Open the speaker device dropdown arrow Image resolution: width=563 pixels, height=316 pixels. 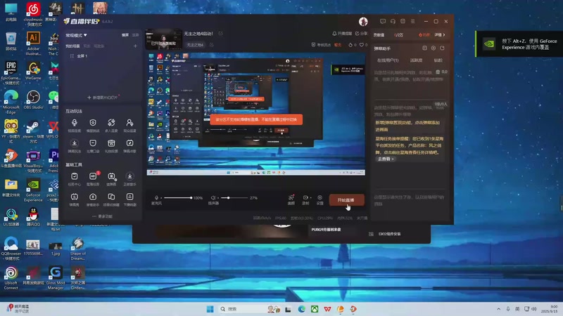point(218,198)
